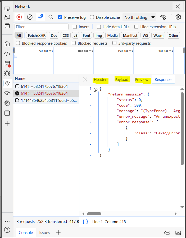Screen dimensions: 186x238
Task: Open the Sources bug icon
Action: click(x=7, y=74)
